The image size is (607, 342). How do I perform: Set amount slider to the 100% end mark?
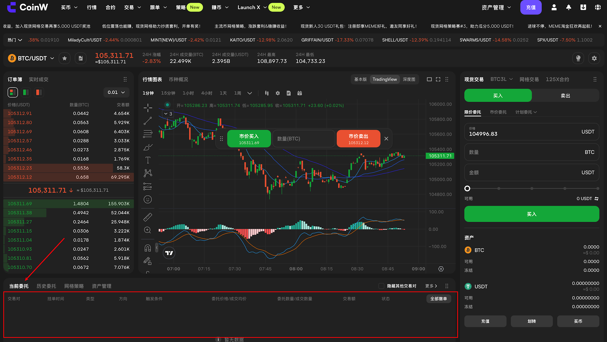point(598,188)
